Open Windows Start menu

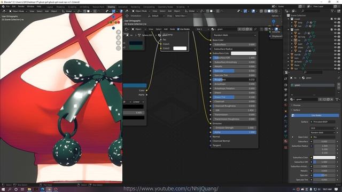[x=3, y=189]
